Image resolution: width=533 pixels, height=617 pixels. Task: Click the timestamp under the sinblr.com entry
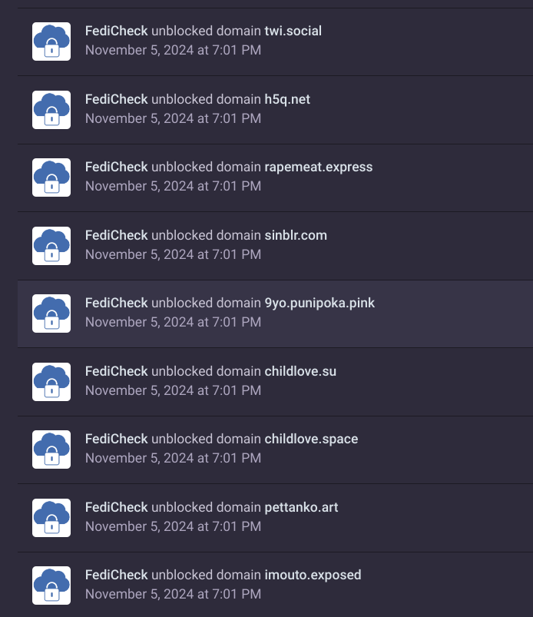pos(173,254)
